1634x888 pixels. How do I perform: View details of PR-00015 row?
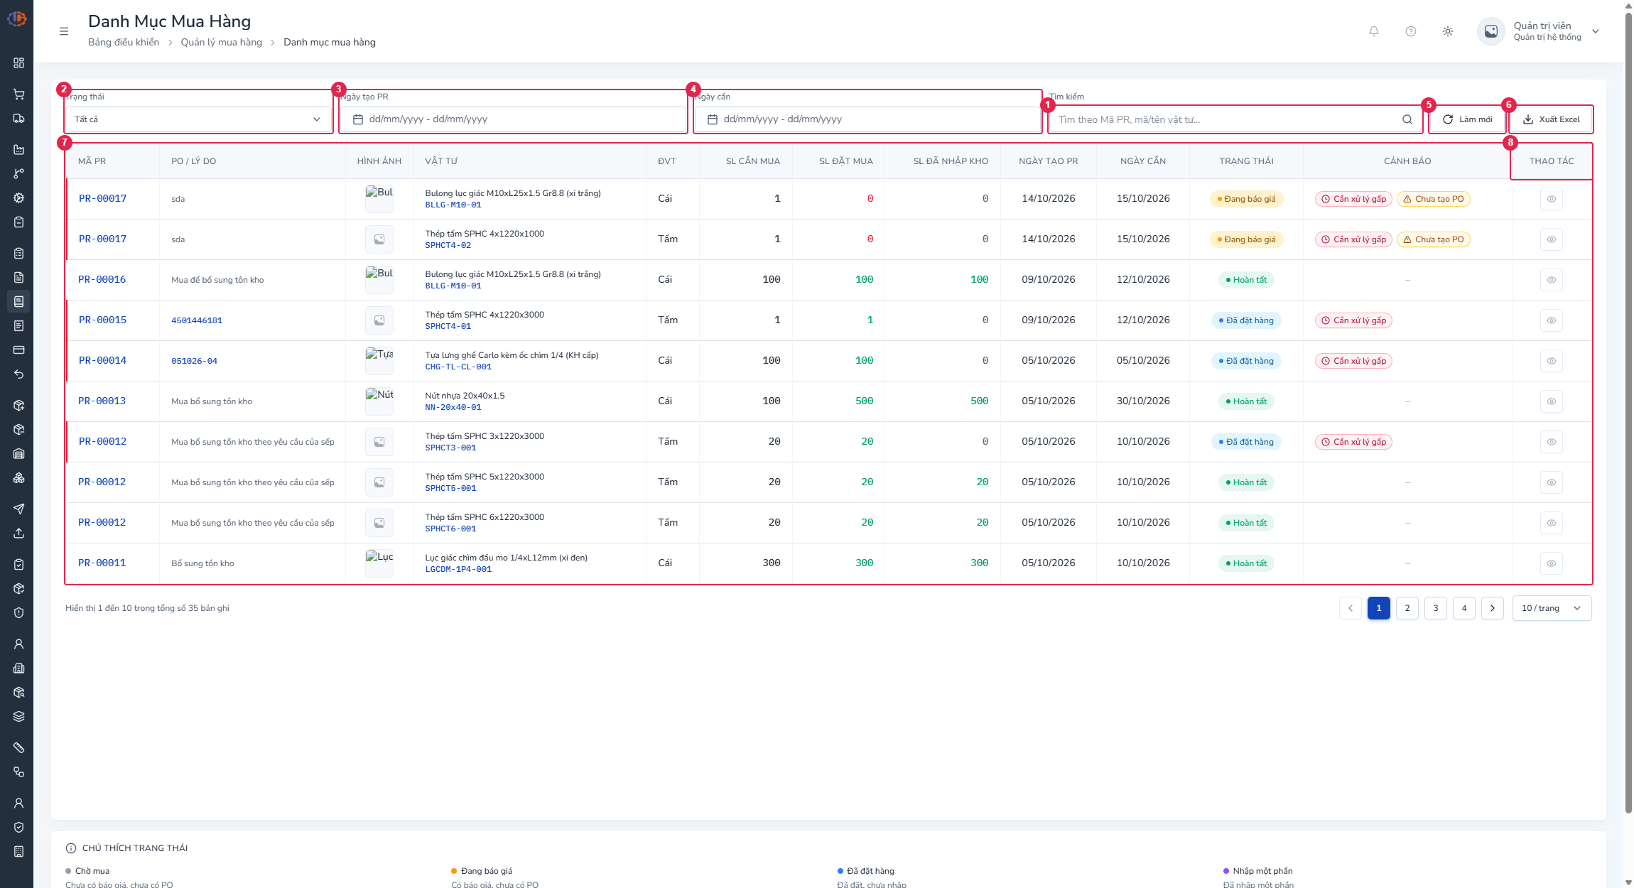click(x=1552, y=320)
